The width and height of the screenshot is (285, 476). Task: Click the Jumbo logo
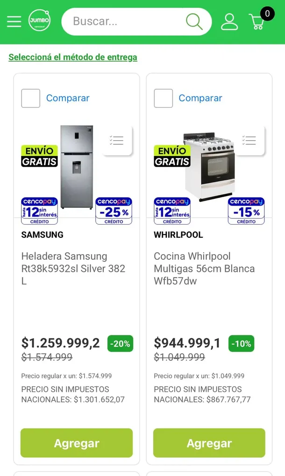(39, 21)
